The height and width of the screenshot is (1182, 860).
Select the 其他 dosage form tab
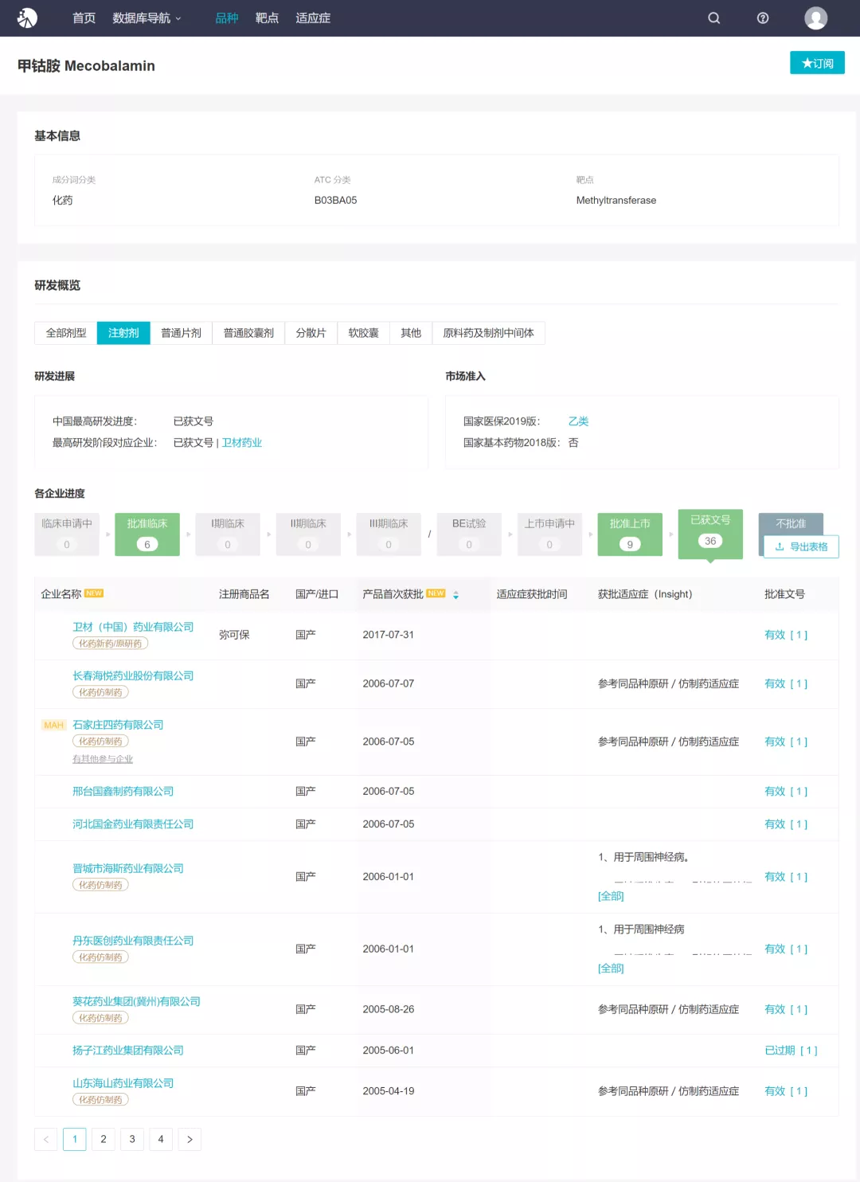coord(411,333)
